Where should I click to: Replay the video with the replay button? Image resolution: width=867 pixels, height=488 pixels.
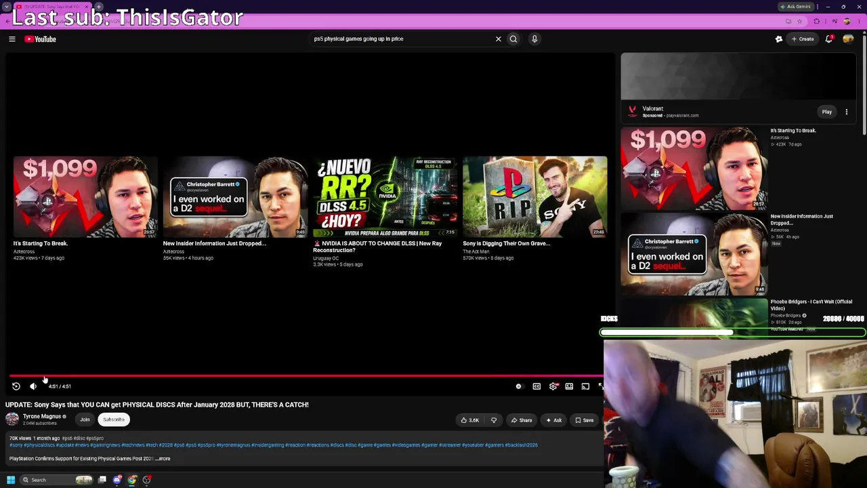coord(16,386)
